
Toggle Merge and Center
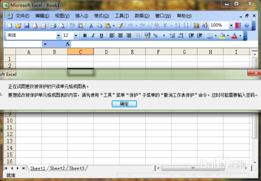pos(137,36)
